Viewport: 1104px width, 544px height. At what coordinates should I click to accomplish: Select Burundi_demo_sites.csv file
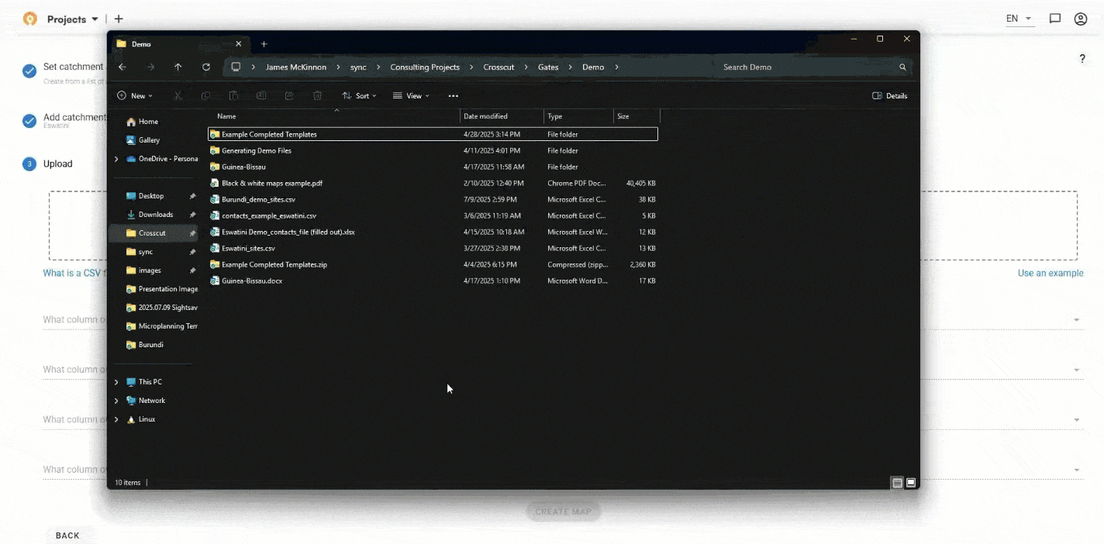(x=433, y=199)
